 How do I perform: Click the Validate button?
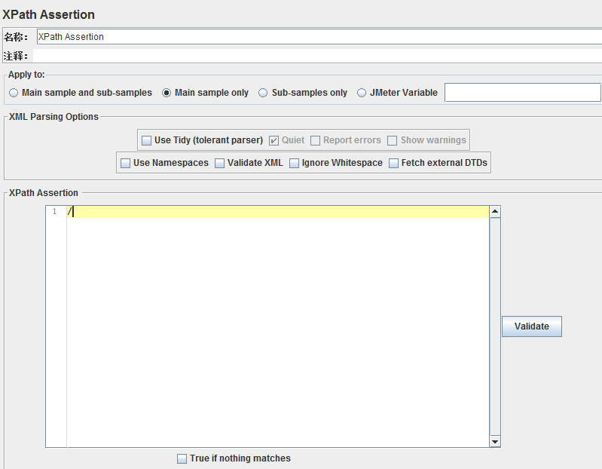tap(532, 326)
